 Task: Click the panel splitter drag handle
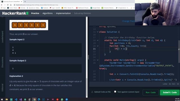[88, 57]
